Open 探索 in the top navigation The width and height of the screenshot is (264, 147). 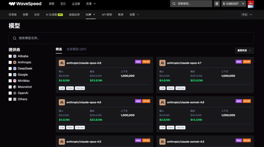coord(52,4)
